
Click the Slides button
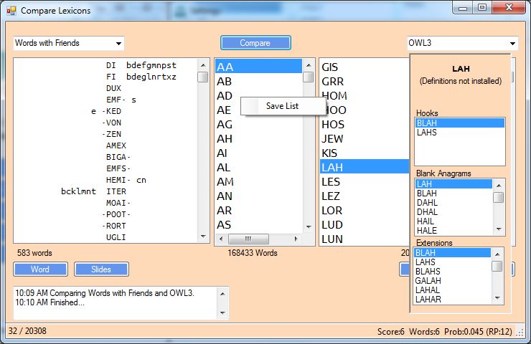pos(101,269)
